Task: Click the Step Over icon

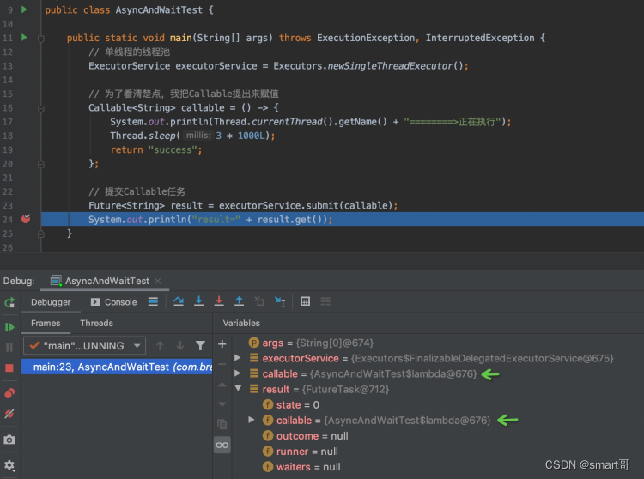Action: point(179,301)
